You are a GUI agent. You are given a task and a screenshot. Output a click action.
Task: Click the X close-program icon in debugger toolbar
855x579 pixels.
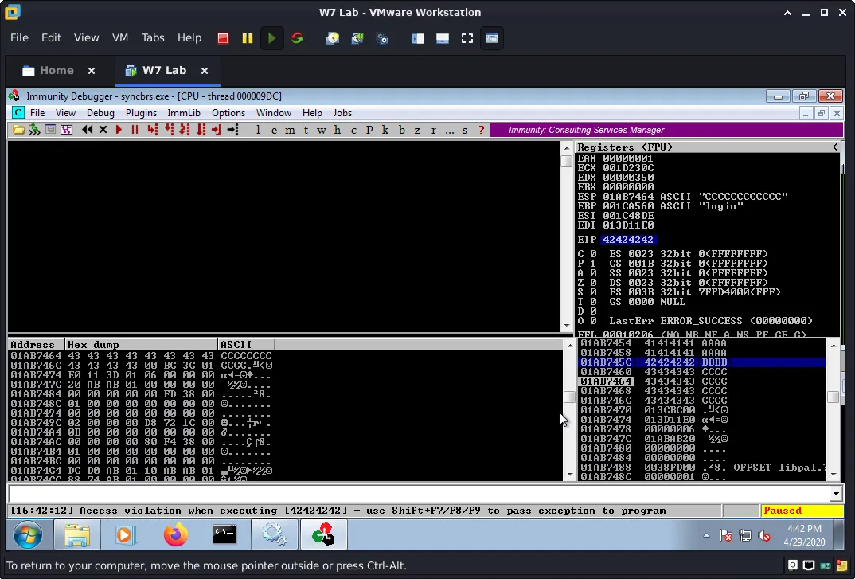103,130
